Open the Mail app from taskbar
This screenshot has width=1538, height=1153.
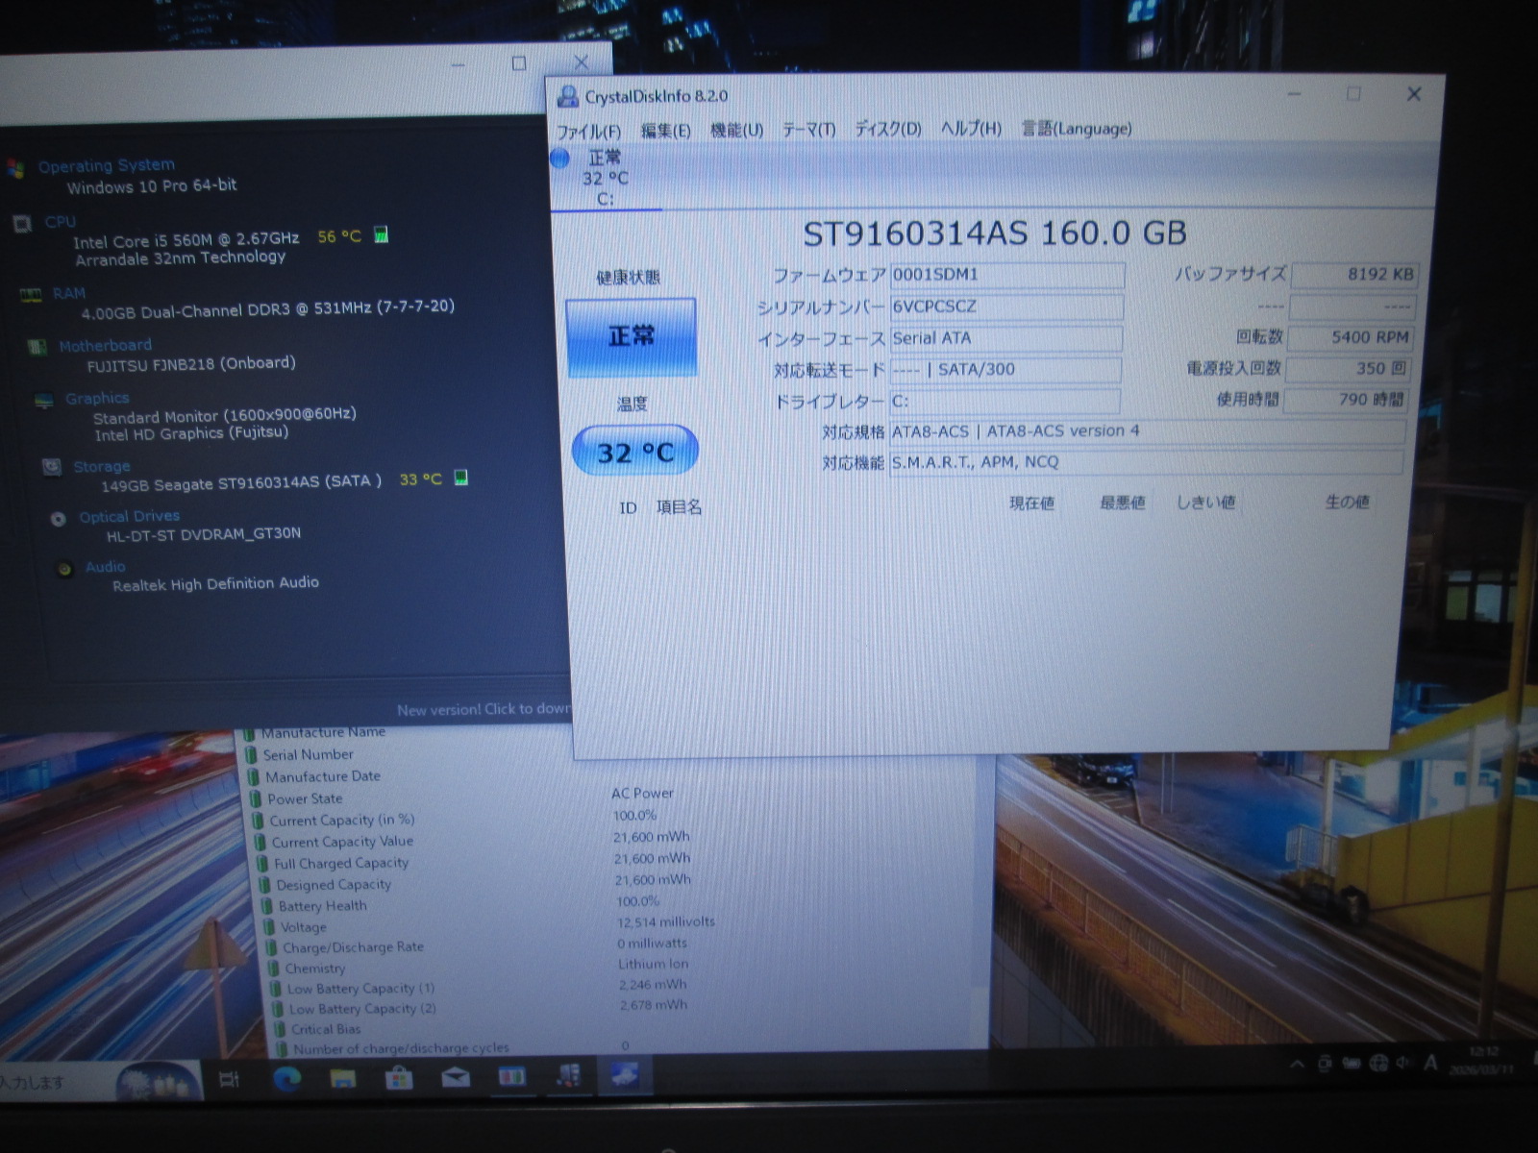click(x=456, y=1078)
